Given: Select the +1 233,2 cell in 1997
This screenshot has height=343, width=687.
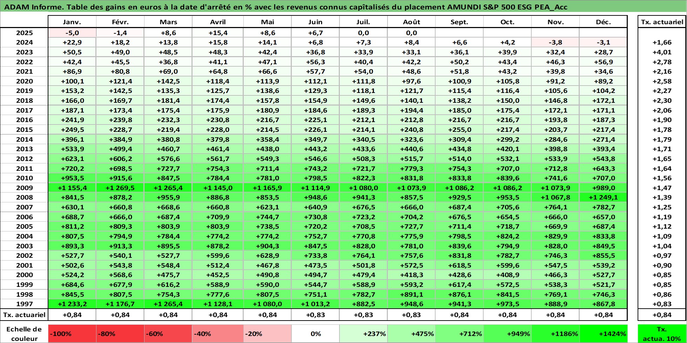Looking at the screenshot, I should [x=72, y=304].
